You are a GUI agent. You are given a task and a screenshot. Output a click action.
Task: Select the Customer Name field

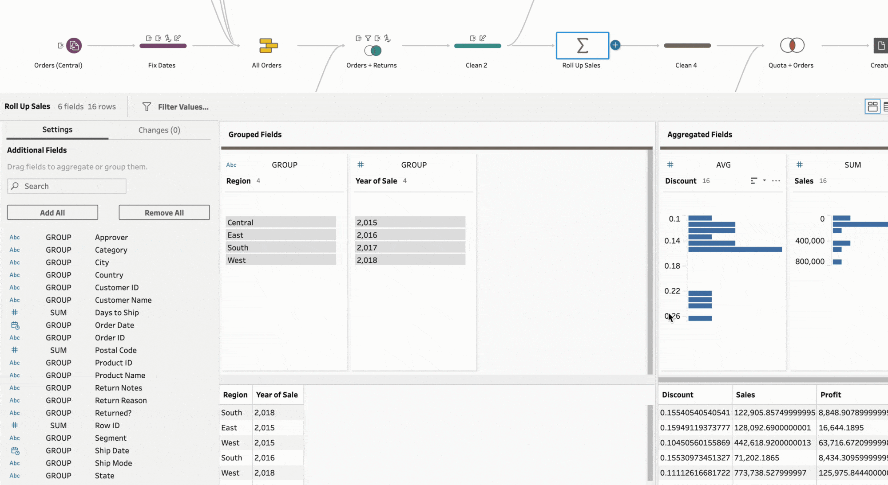[123, 300]
